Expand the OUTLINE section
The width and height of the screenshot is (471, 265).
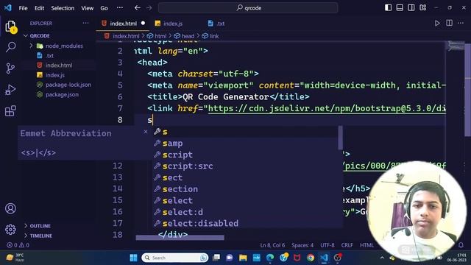point(40,226)
